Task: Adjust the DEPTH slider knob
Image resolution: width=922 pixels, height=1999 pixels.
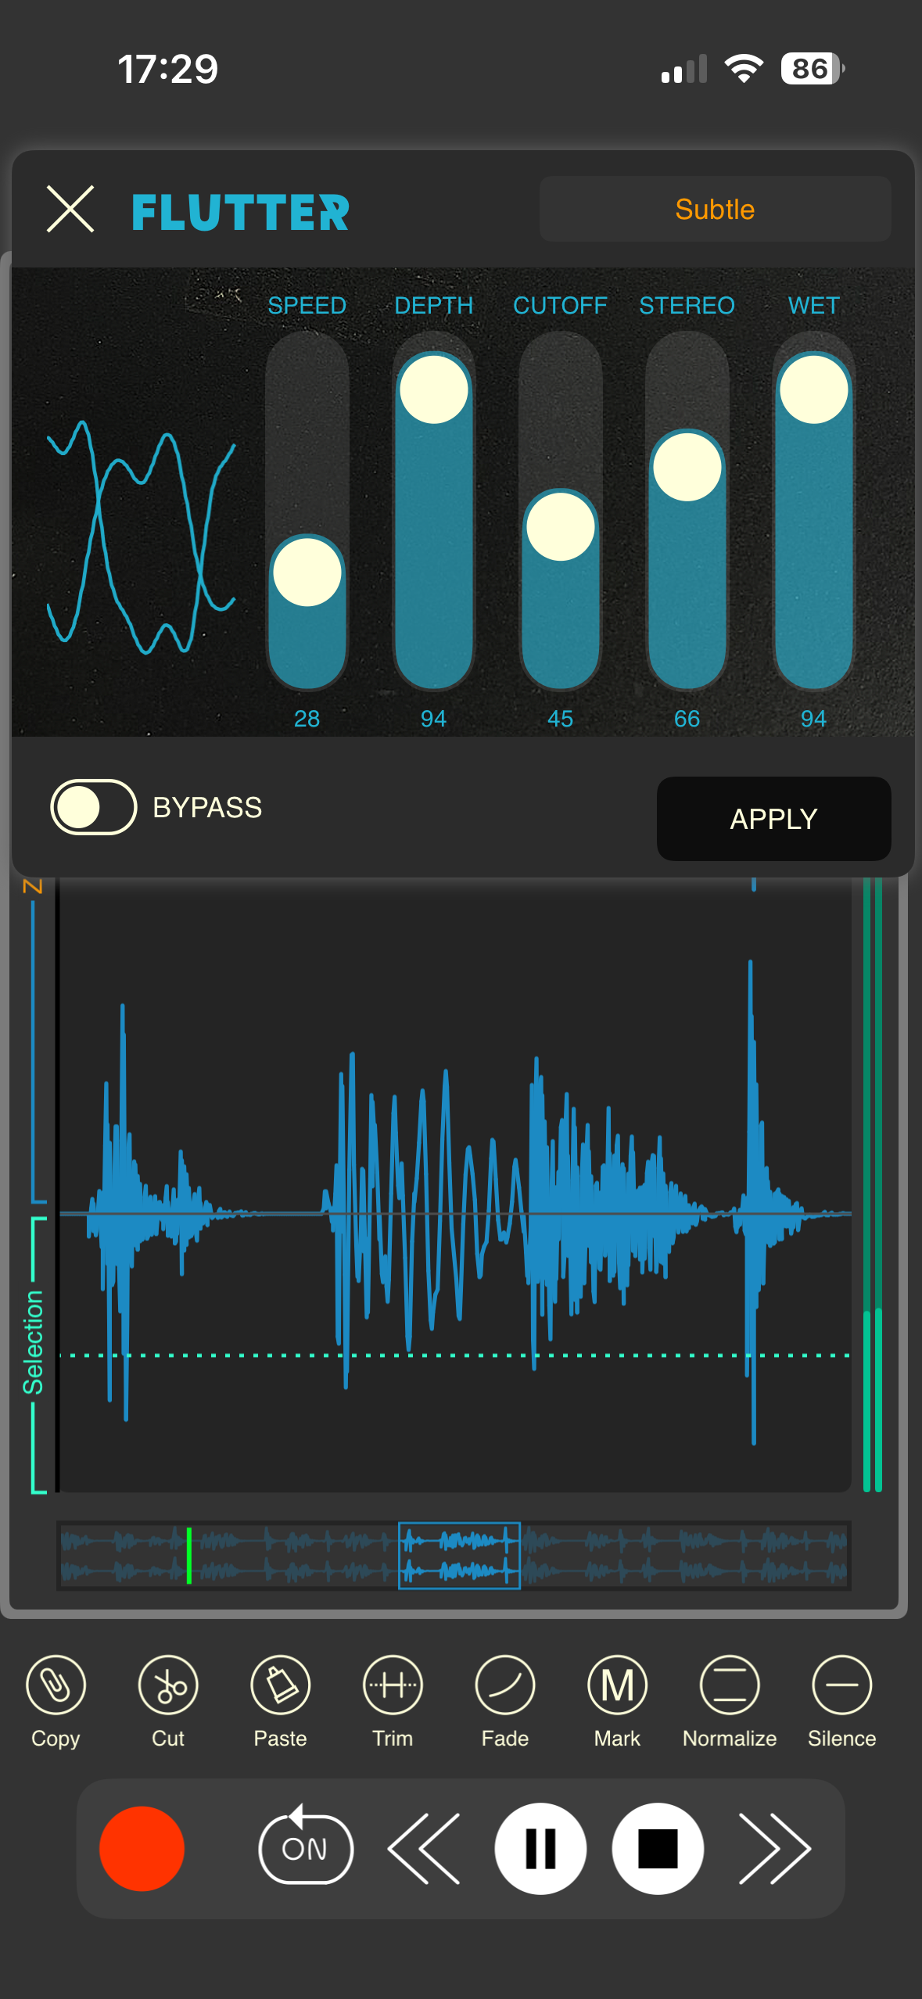Action: pyautogui.click(x=434, y=389)
